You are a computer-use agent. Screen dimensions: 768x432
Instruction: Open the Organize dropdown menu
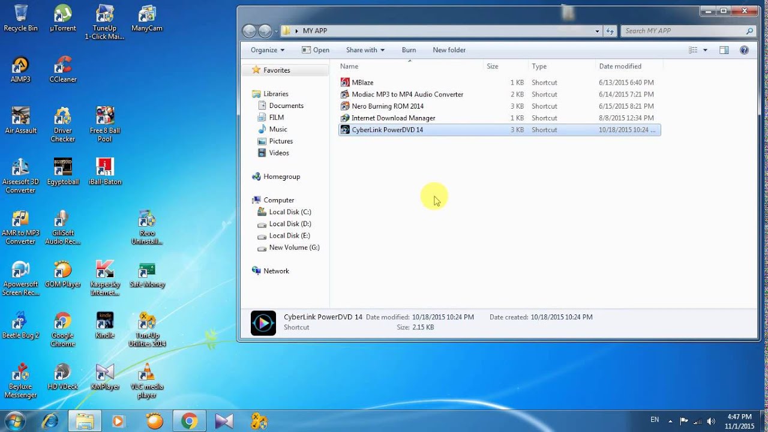pos(268,50)
